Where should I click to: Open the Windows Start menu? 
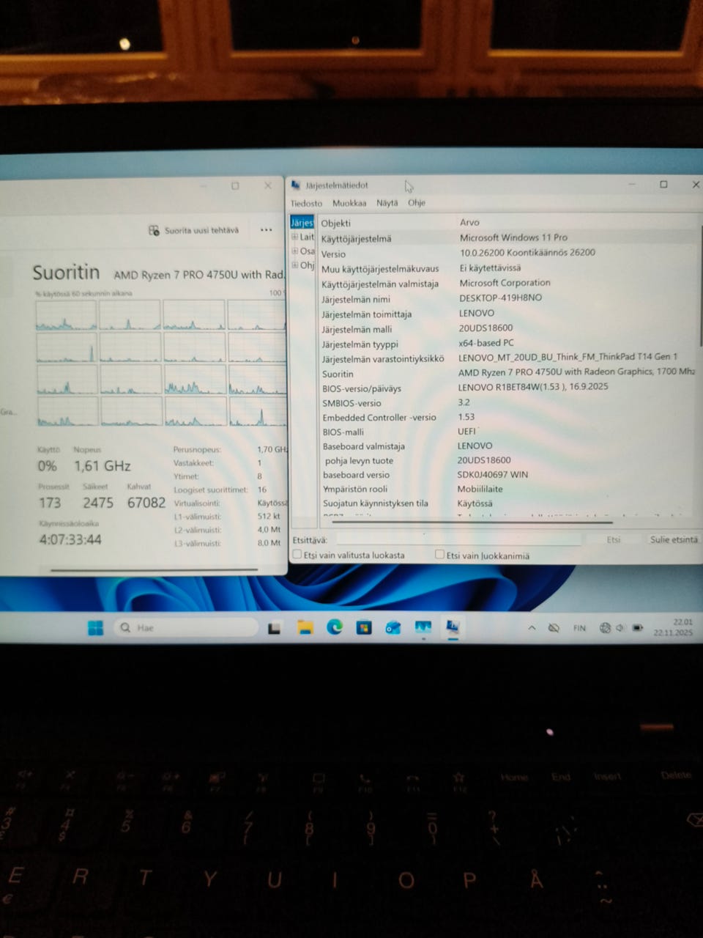(x=95, y=627)
